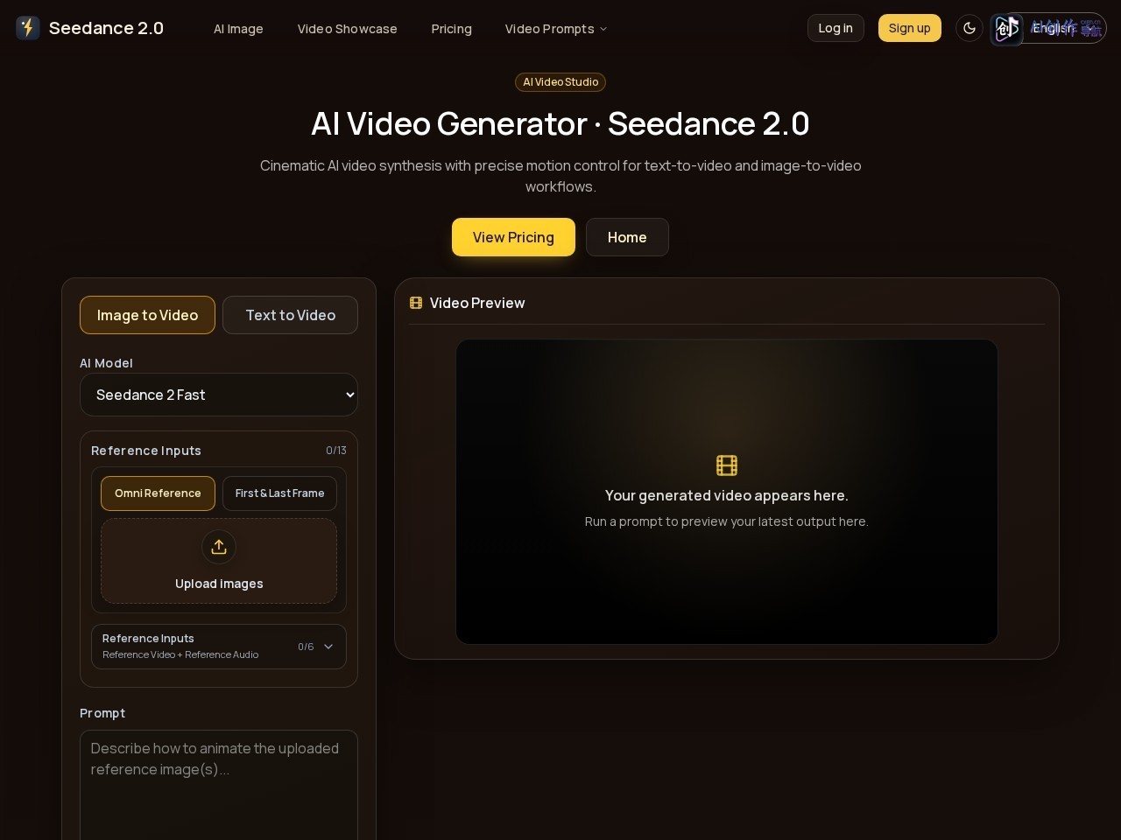Open Pricing in the navigation bar
1121x840 pixels.
coord(451,29)
